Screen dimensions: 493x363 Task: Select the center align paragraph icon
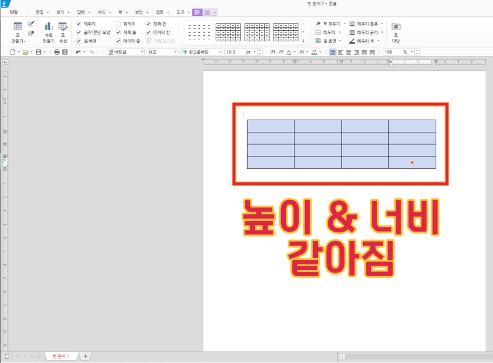349,52
